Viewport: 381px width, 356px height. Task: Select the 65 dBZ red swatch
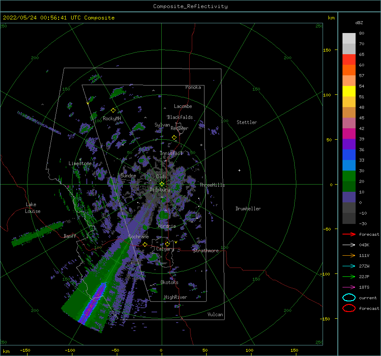349,59
